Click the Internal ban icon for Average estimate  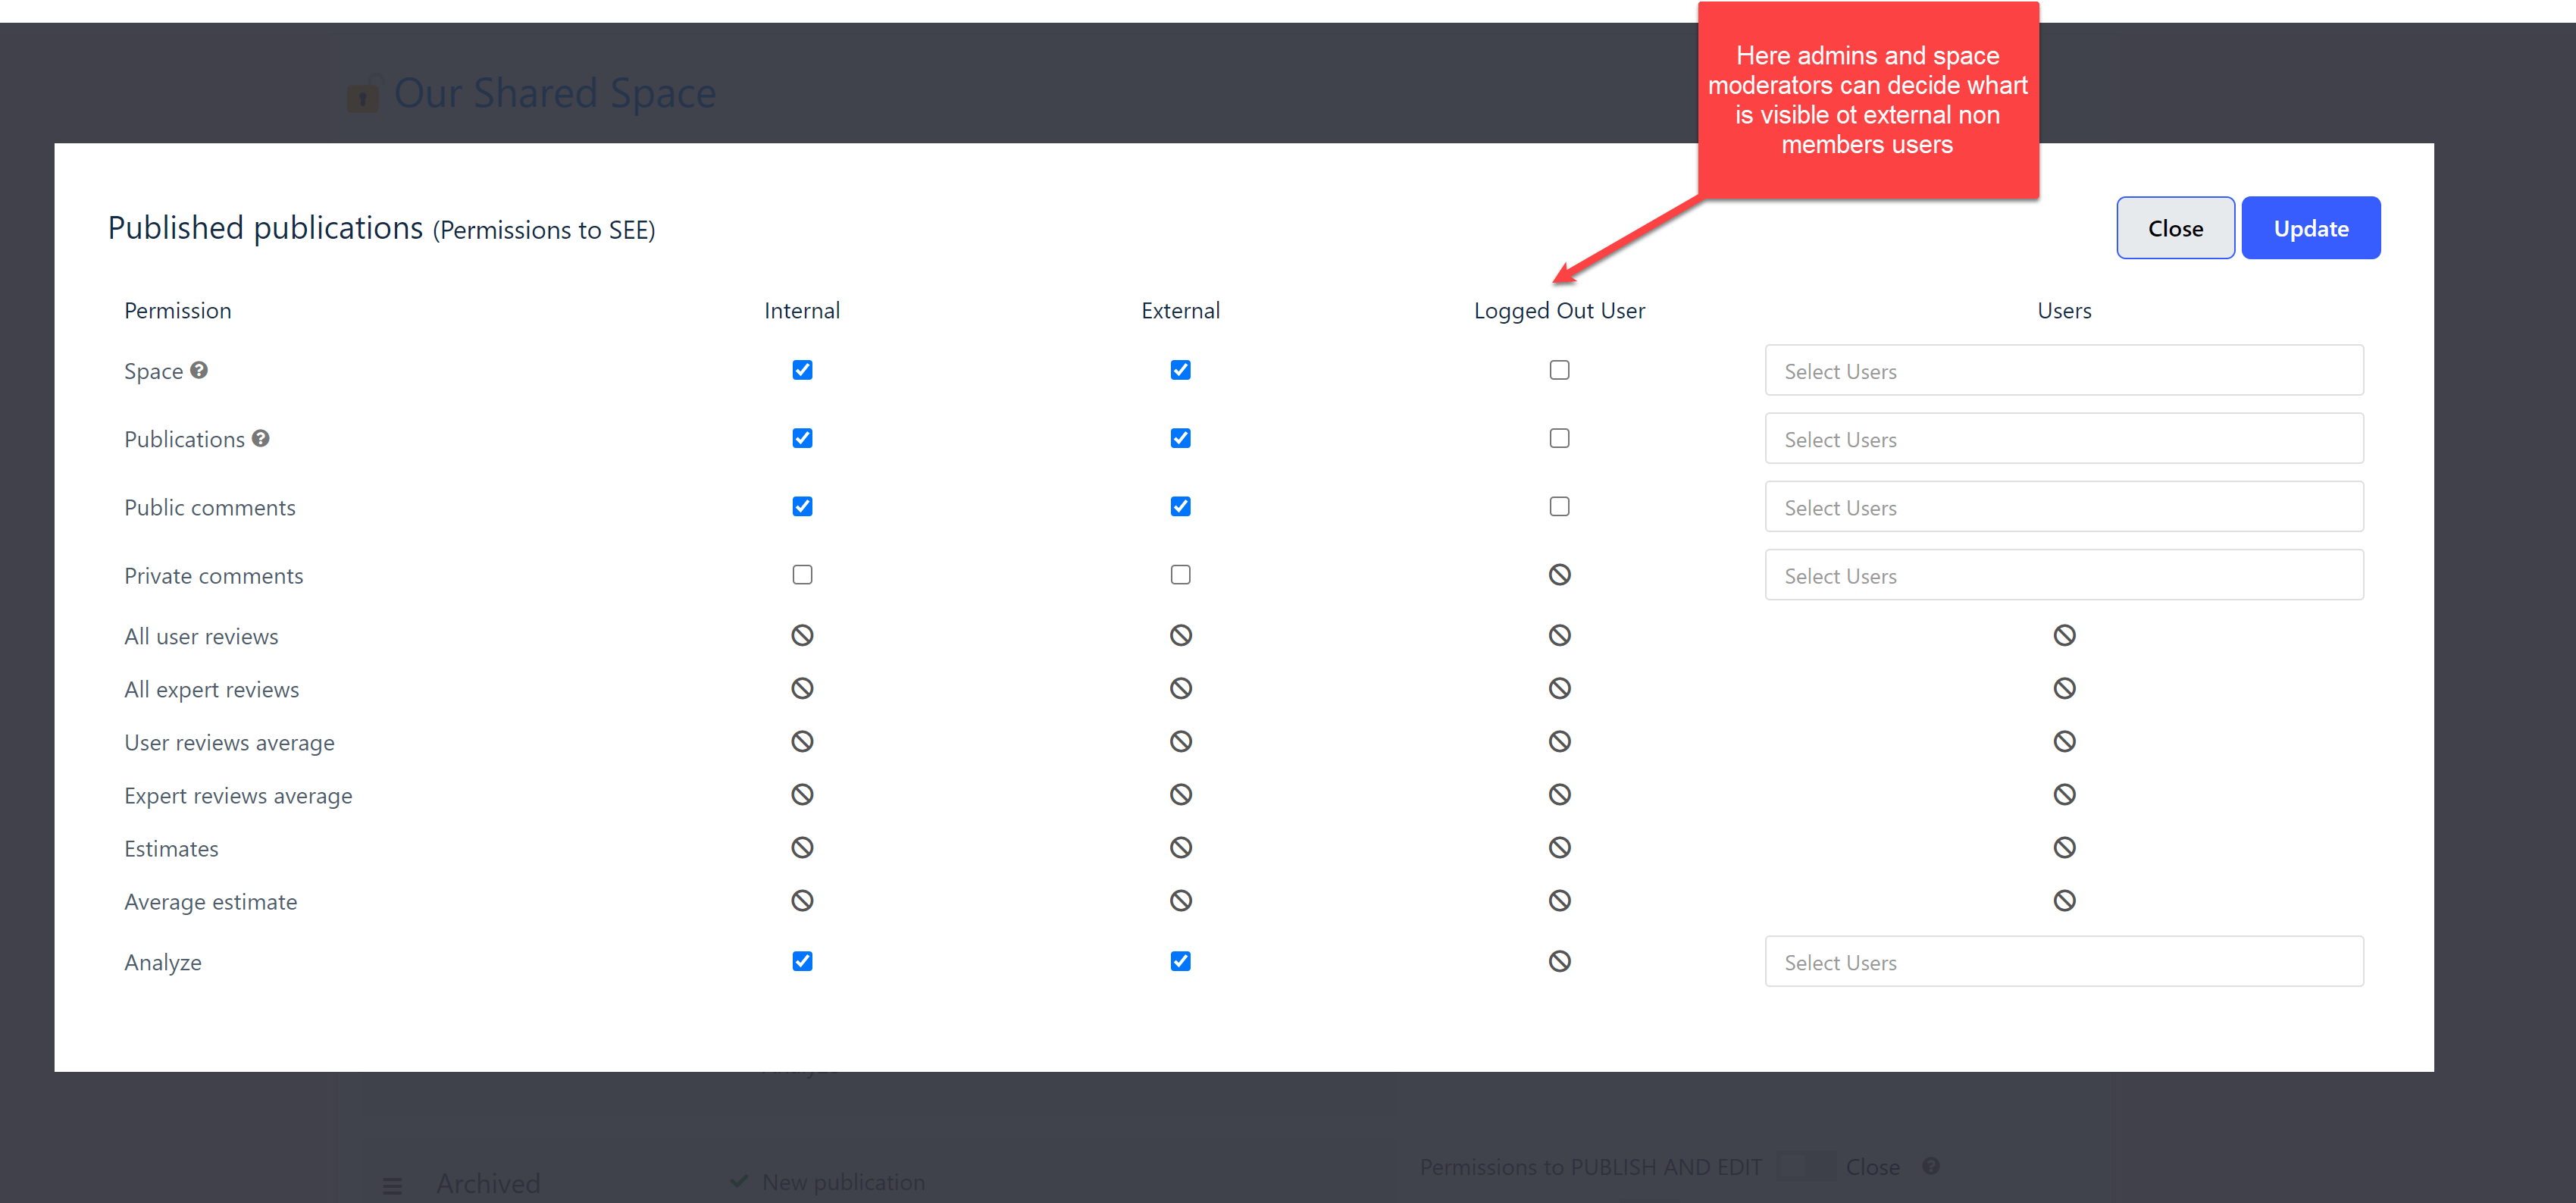click(x=802, y=901)
